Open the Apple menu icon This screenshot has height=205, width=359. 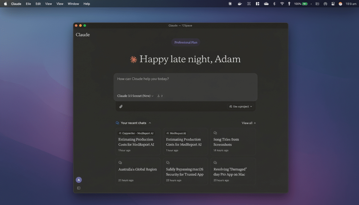5,4
